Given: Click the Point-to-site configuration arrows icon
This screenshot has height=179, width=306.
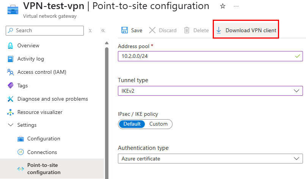Looking at the screenshot, I should pyautogui.click(x=20, y=169).
